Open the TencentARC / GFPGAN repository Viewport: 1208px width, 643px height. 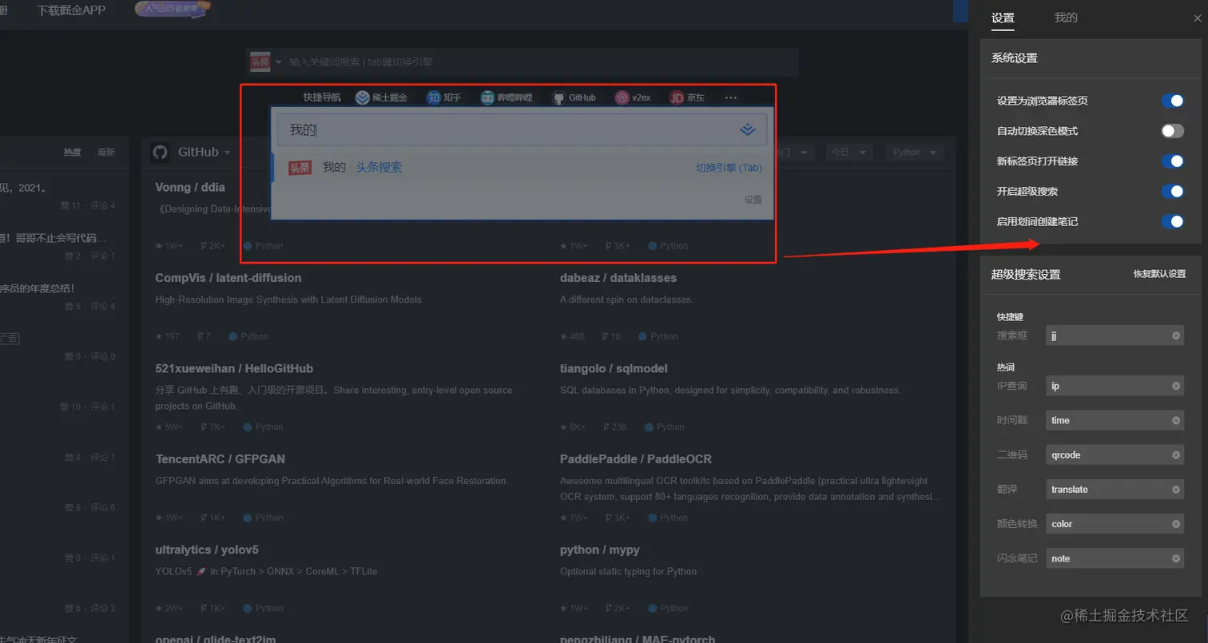(220, 459)
